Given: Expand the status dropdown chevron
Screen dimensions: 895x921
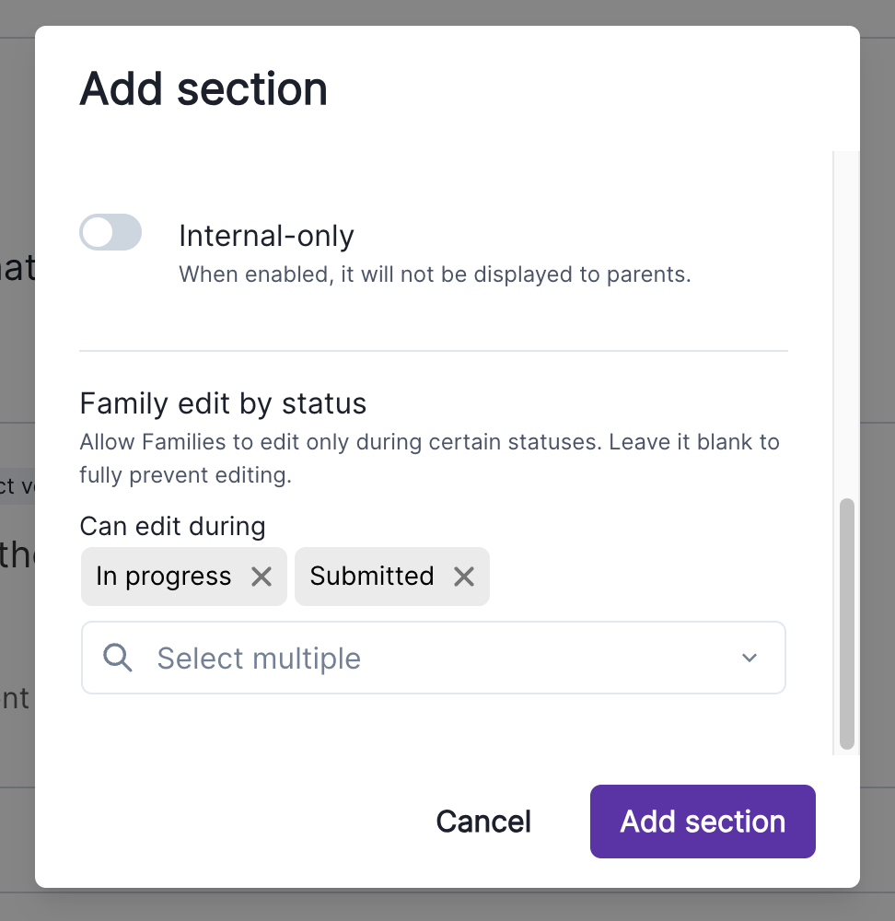Looking at the screenshot, I should coord(750,658).
